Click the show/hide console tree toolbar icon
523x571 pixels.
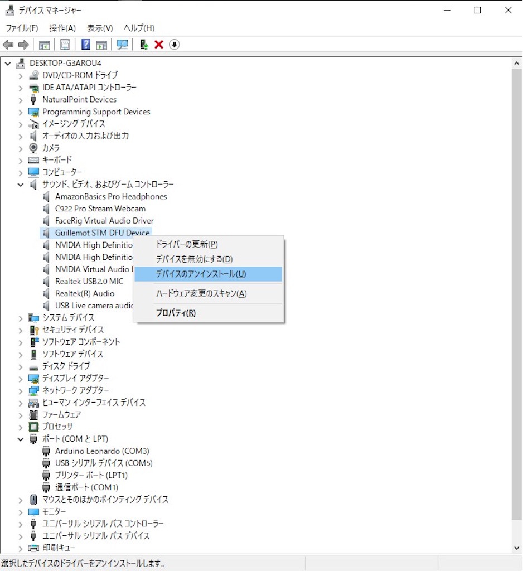(x=44, y=45)
